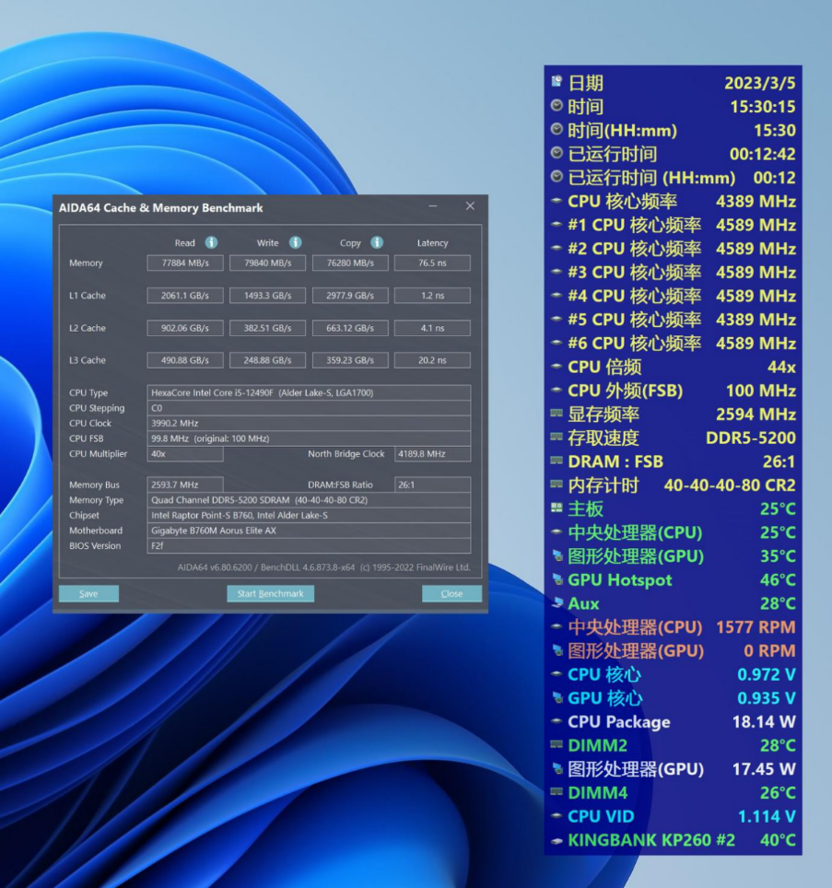Viewport: 832px width, 888px height.
Task: Click the L2 Cache Write 382.51 GB/s field
Action: (x=268, y=328)
